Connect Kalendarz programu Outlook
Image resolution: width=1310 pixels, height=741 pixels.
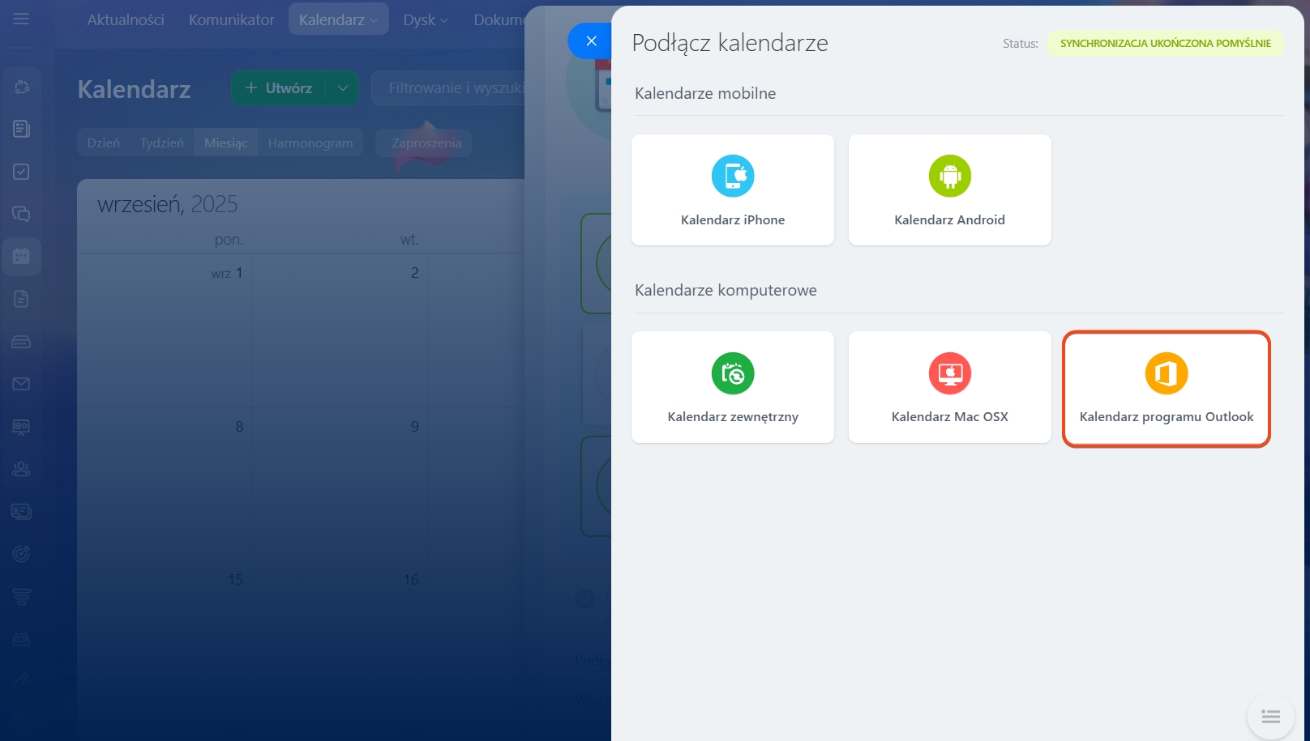coord(1166,389)
